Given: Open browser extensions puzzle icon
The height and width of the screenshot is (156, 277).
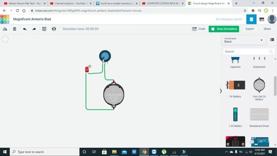Looking at the screenshot, I should 253,10.
